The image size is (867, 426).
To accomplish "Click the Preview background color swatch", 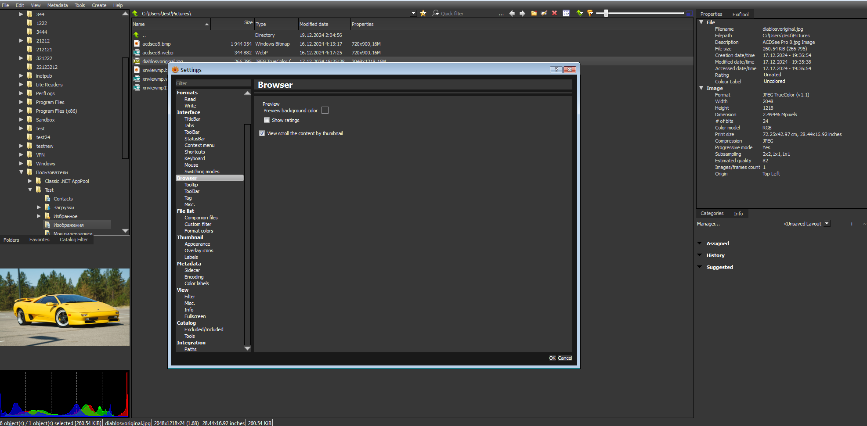I will click(325, 111).
